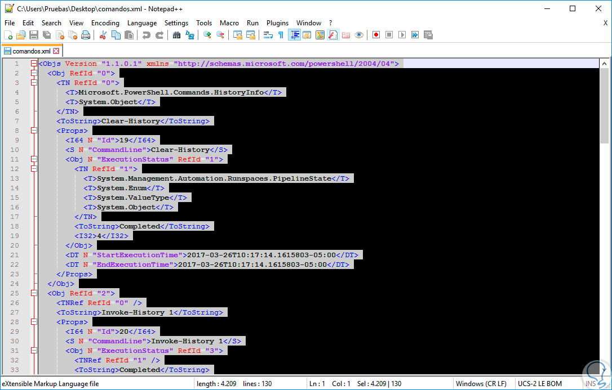This screenshot has width=612, height=390.
Task: Open the Plugins menu
Action: [x=277, y=23]
